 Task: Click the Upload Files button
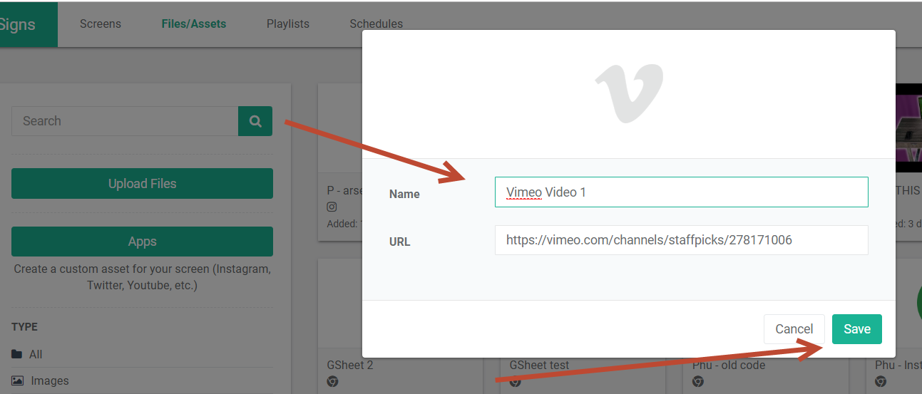pos(142,183)
